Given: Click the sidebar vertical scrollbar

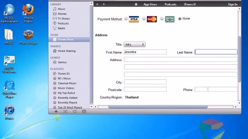Looking at the screenshot, I should 91,54.
